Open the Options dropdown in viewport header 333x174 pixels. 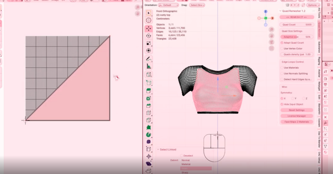[x=313, y=5]
